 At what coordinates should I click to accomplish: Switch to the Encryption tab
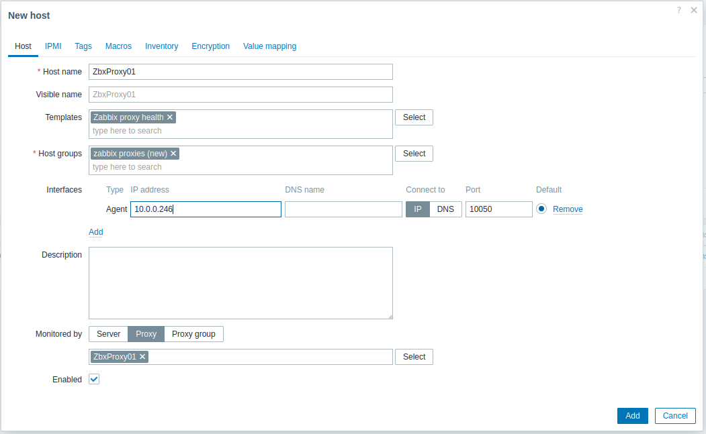[211, 46]
